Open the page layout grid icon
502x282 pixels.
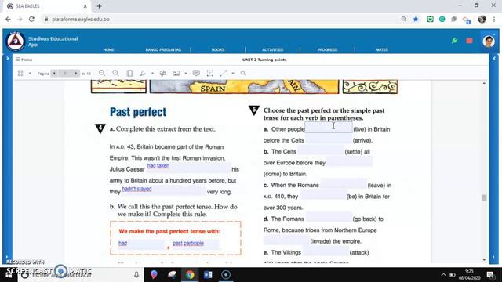pos(20,73)
